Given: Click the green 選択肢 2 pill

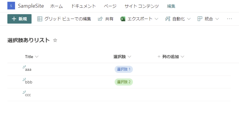Looking at the screenshot, I should [124, 82].
